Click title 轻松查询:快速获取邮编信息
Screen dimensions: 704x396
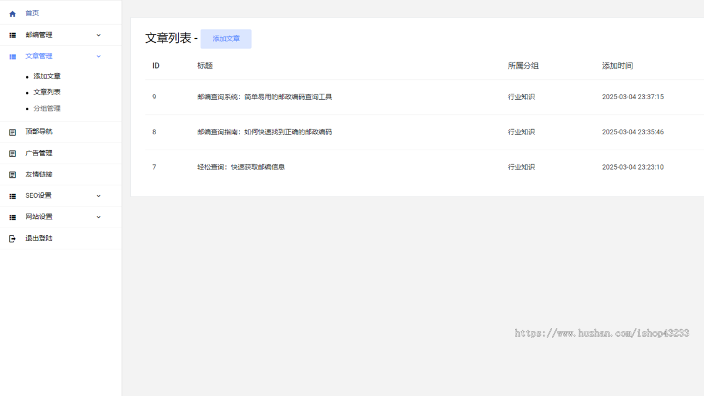241,167
